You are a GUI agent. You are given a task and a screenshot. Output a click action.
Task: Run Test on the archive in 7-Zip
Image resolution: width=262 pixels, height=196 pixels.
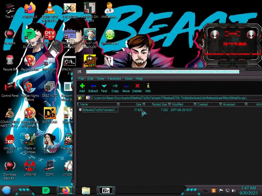tap(104, 88)
